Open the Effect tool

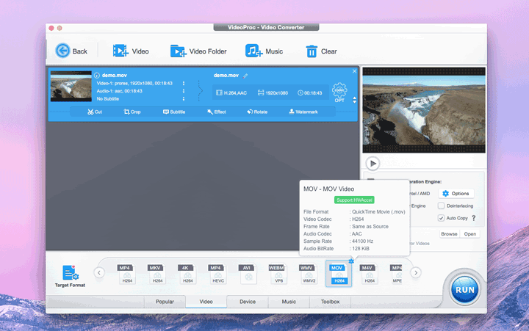216,112
